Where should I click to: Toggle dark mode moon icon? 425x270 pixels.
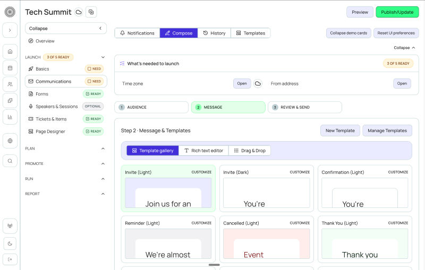tap(10, 243)
